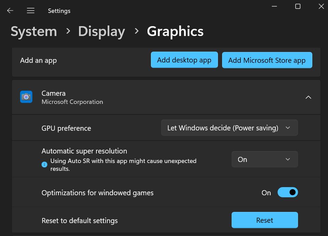Click the GPU preference dropdown chevron
Viewport: 328px width, 236px height.
click(288, 128)
